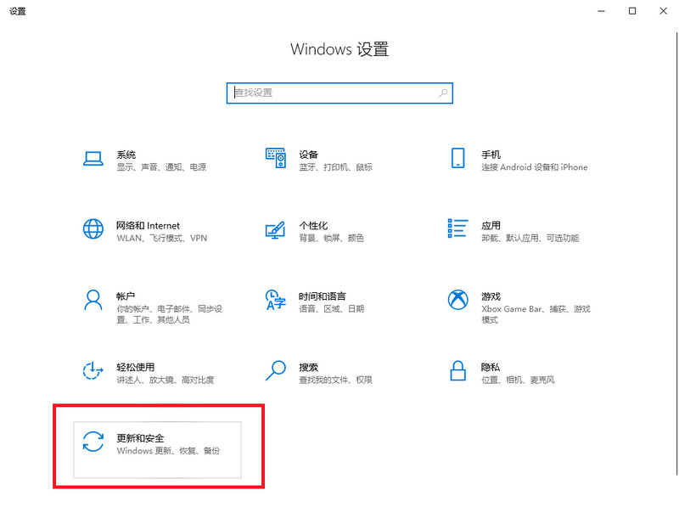The width and height of the screenshot is (679, 507).
Task: Open 帐户 settings title
Action: pyautogui.click(x=126, y=296)
